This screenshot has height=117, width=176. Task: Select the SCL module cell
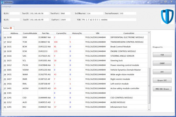click(x=30, y=61)
